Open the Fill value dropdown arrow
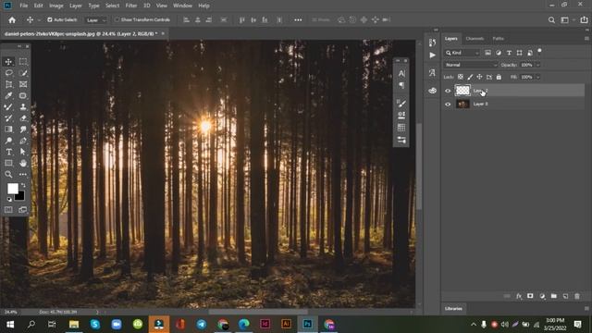 (x=538, y=77)
